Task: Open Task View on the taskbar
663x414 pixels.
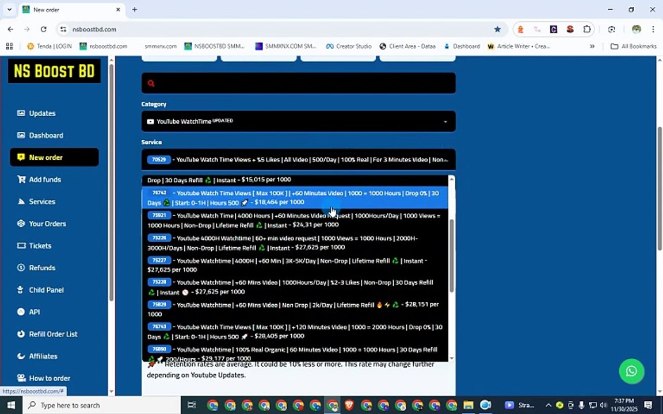Action: click(x=192, y=405)
